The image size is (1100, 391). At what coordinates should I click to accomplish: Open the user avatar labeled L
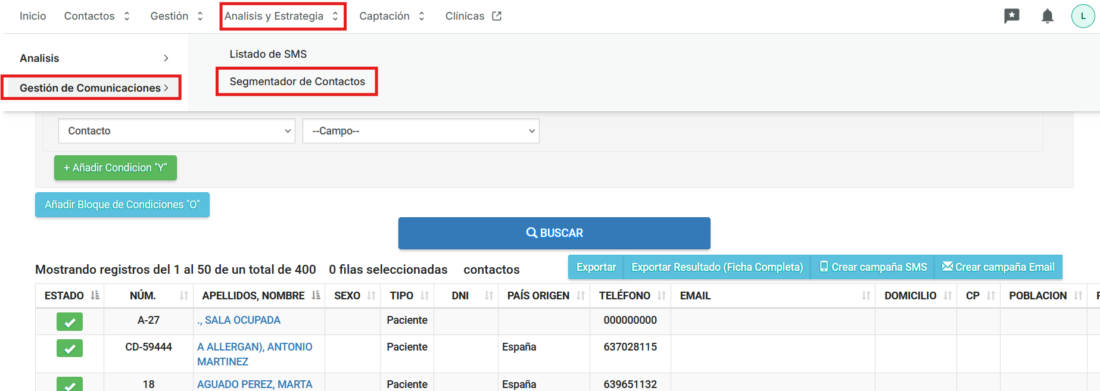click(1083, 16)
